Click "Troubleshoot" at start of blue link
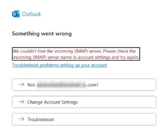This screenshot has height=140, width=163. (x=25, y=65)
